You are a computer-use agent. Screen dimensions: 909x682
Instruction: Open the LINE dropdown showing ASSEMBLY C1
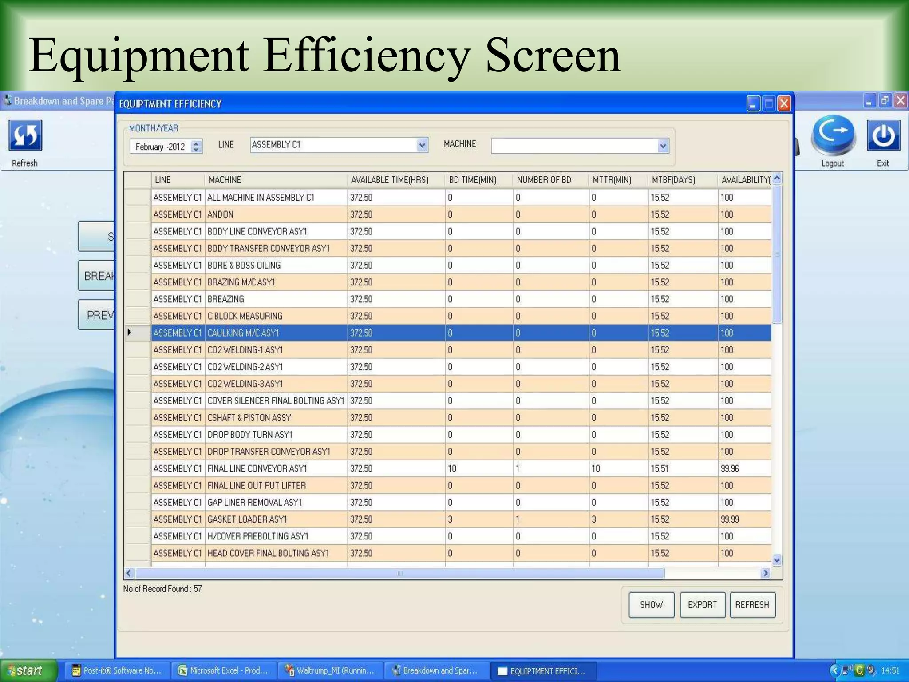(422, 145)
